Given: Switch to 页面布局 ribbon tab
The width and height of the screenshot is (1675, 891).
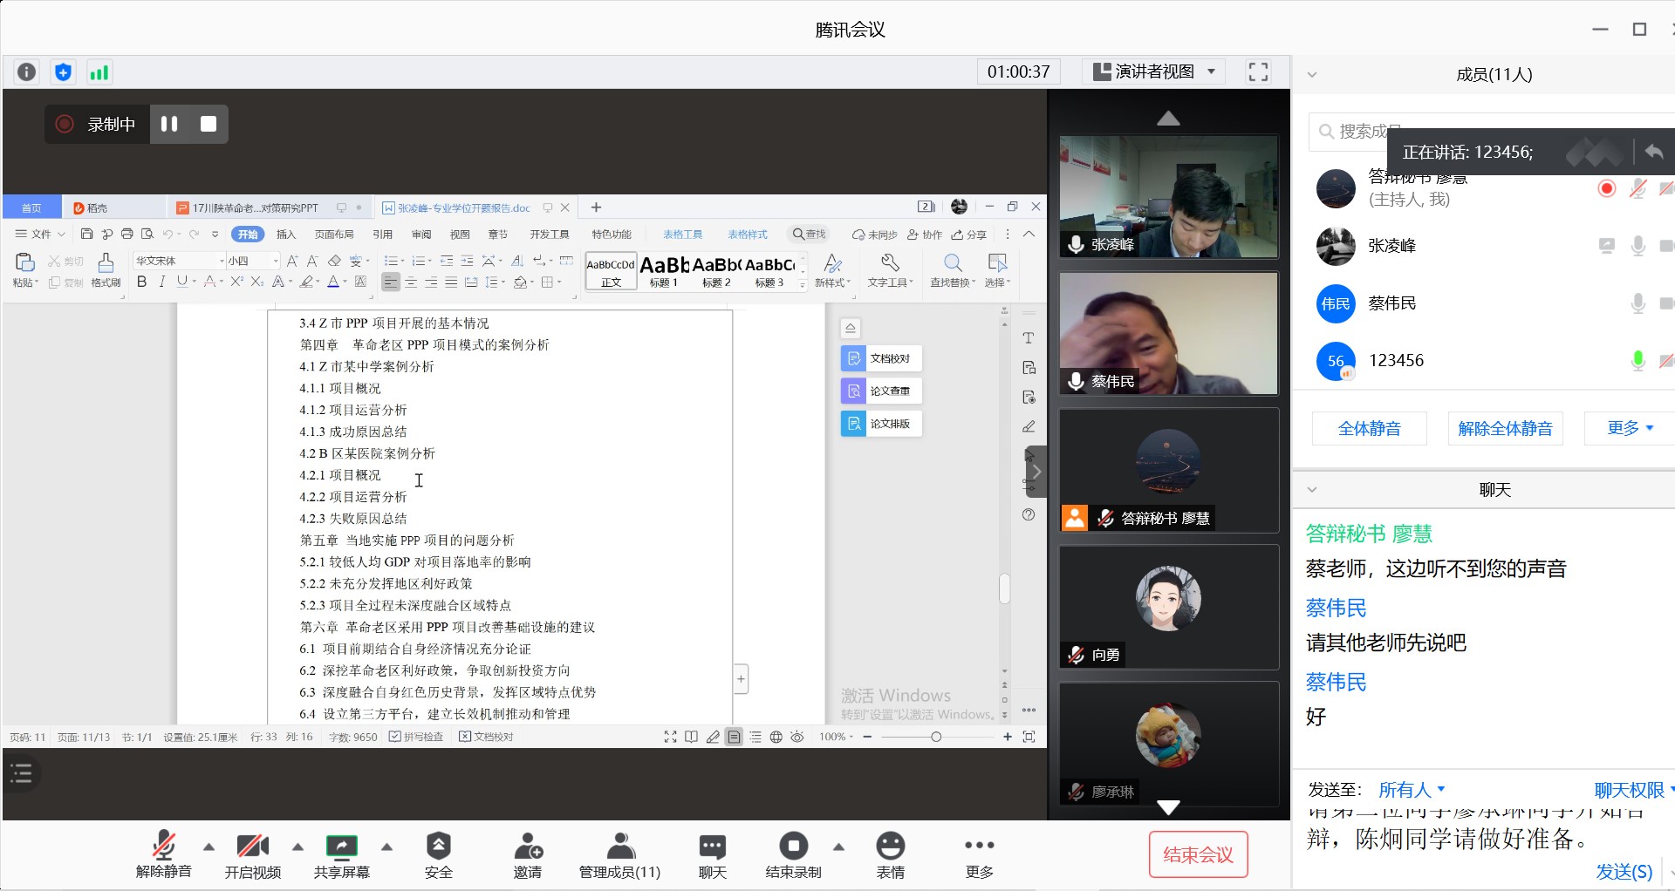Looking at the screenshot, I should pos(334,235).
